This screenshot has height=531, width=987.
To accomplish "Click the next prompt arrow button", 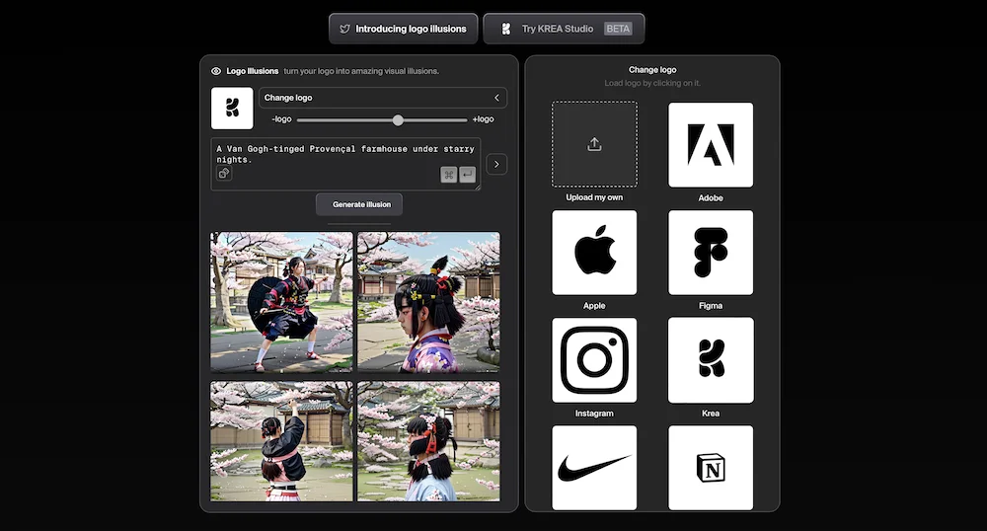I will pos(496,164).
